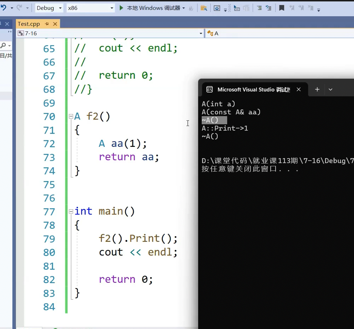
Task: Click 'cout << endl;' on line 80
Action: [138, 252]
